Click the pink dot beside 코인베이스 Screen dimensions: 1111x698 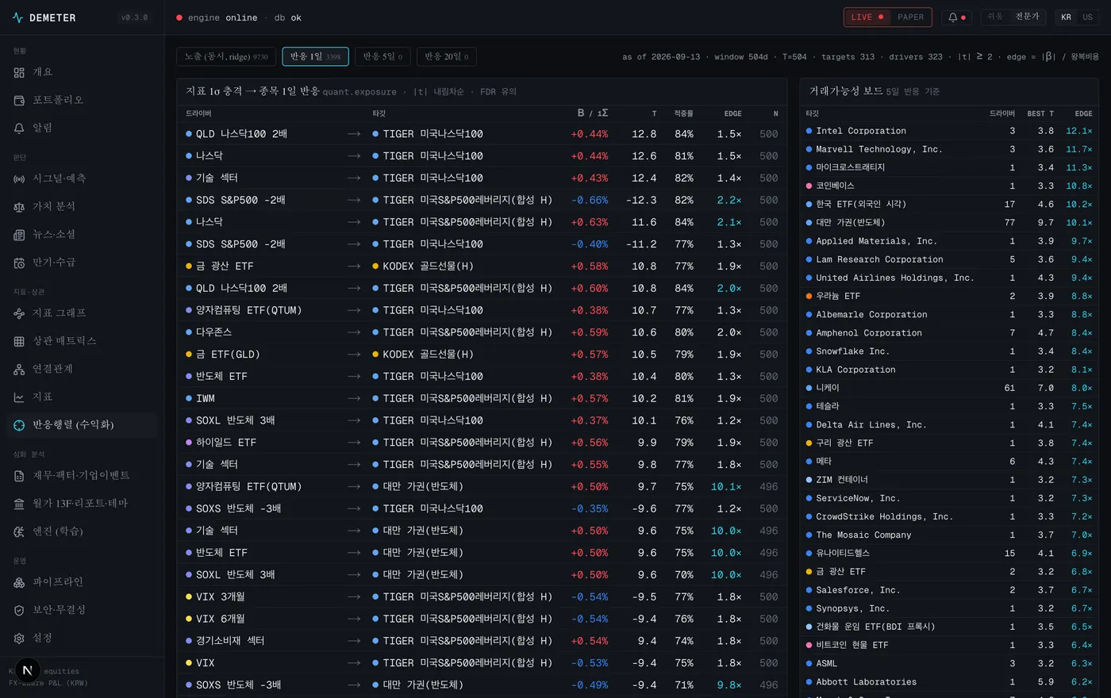(x=809, y=186)
